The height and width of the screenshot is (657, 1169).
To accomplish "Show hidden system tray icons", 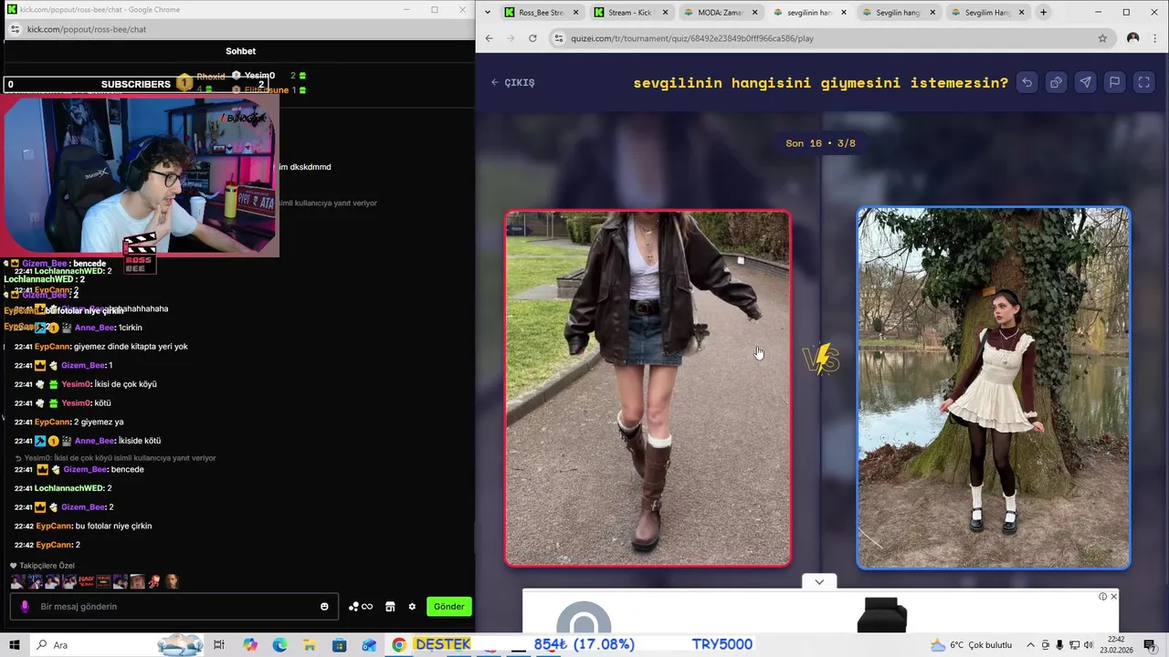I will [1030, 645].
